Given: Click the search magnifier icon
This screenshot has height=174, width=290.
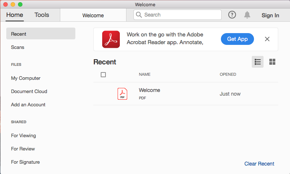Looking at the screenshot, I should point(139,15).
